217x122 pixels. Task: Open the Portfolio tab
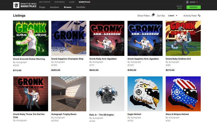point(81,7)
